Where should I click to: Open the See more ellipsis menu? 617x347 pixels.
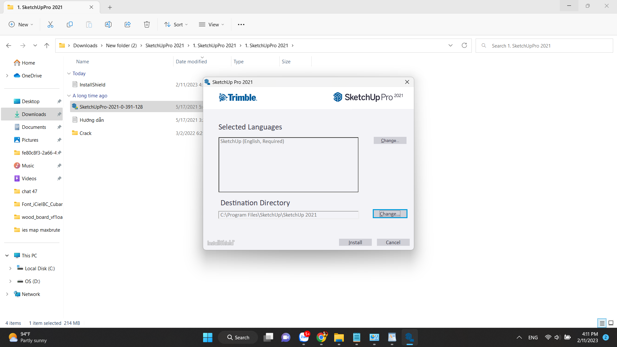click(241, 24)
